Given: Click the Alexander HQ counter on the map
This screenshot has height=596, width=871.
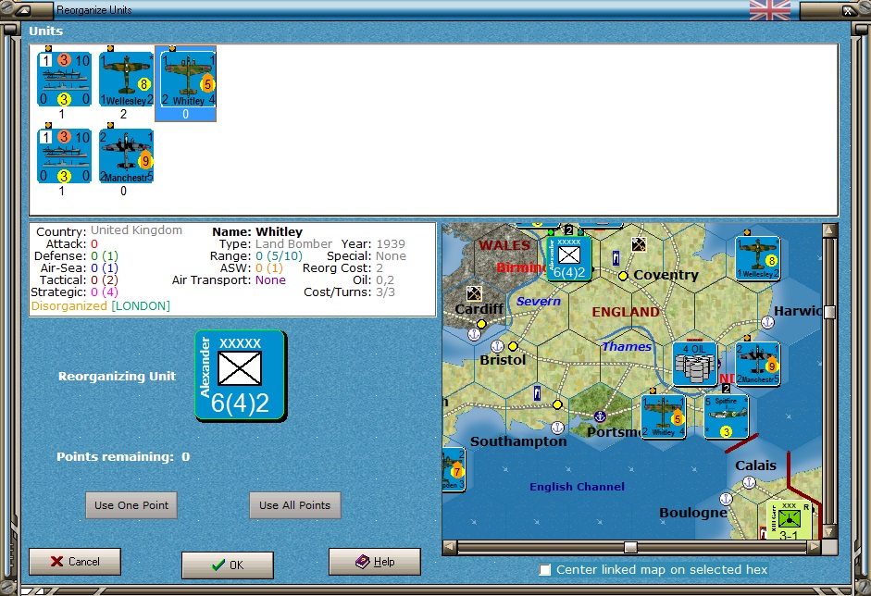Looking at the screenshot, I should pyautogui.click(x=568, y=257).
